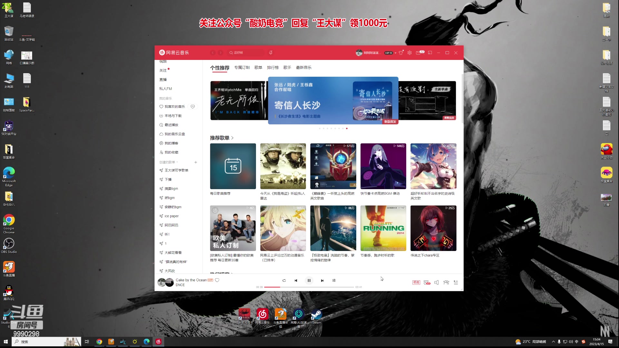This screenshot has height=348, width=619.
Task: Collapse the 创建的歌单 section
Action: 169,162
